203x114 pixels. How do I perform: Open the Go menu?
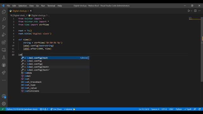(37, 6)
